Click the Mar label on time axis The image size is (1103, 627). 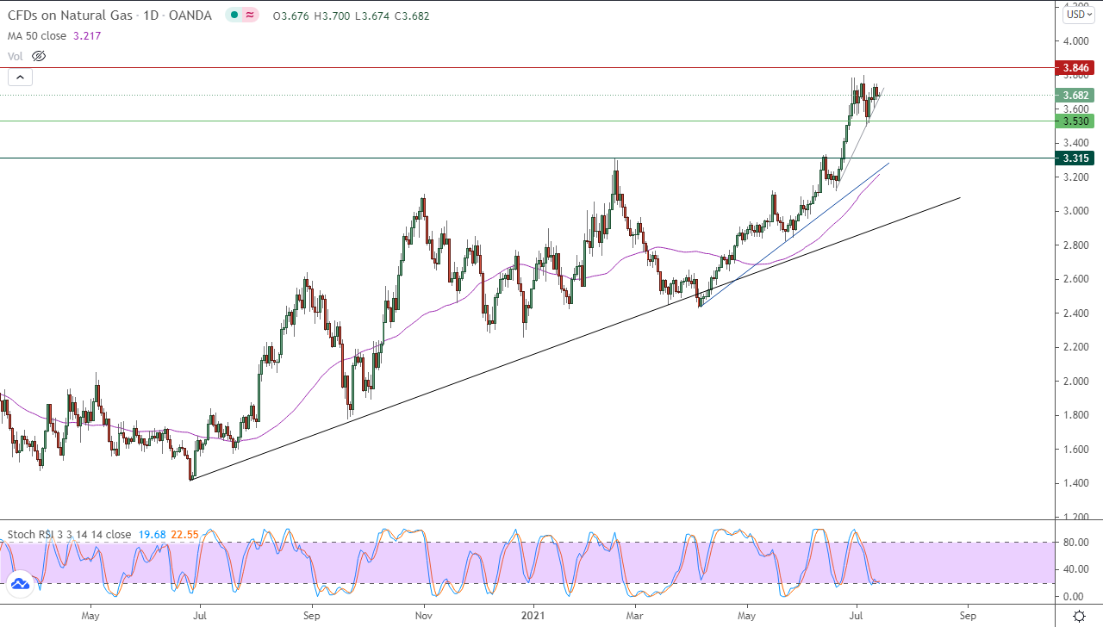click(635, 616)
